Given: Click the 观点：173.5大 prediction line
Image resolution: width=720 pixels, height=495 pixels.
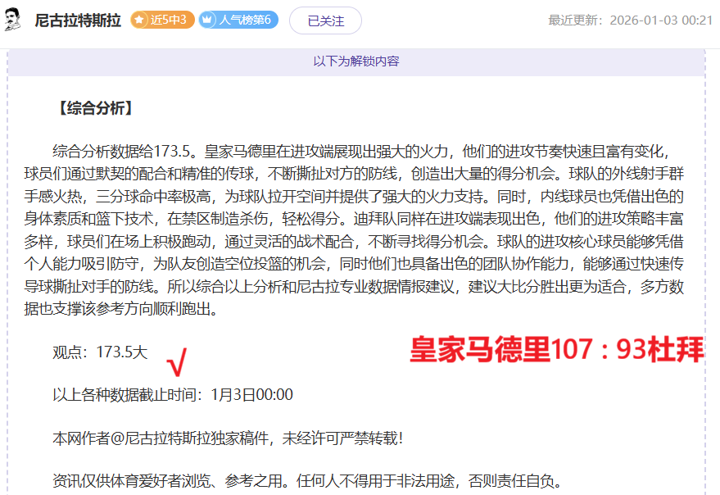Looking at the screenshot, I should tap(100, 352).
